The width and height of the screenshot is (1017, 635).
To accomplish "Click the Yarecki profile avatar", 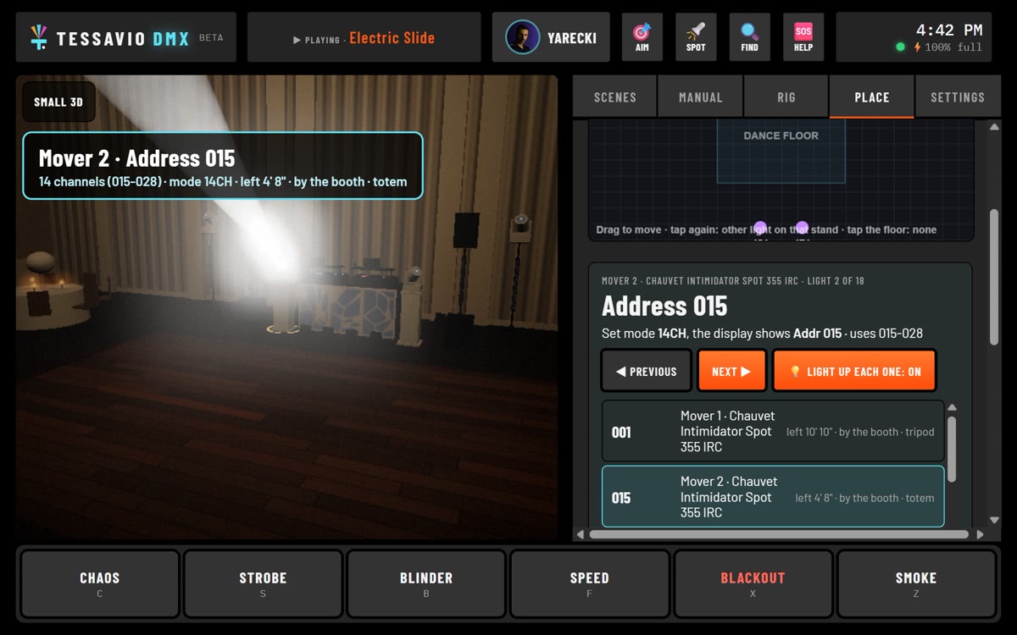I will click(523, 37).
